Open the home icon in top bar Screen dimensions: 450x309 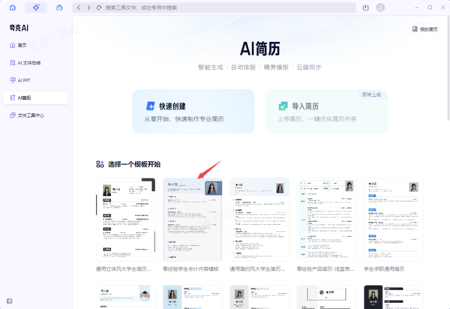[x=13, y=7]
